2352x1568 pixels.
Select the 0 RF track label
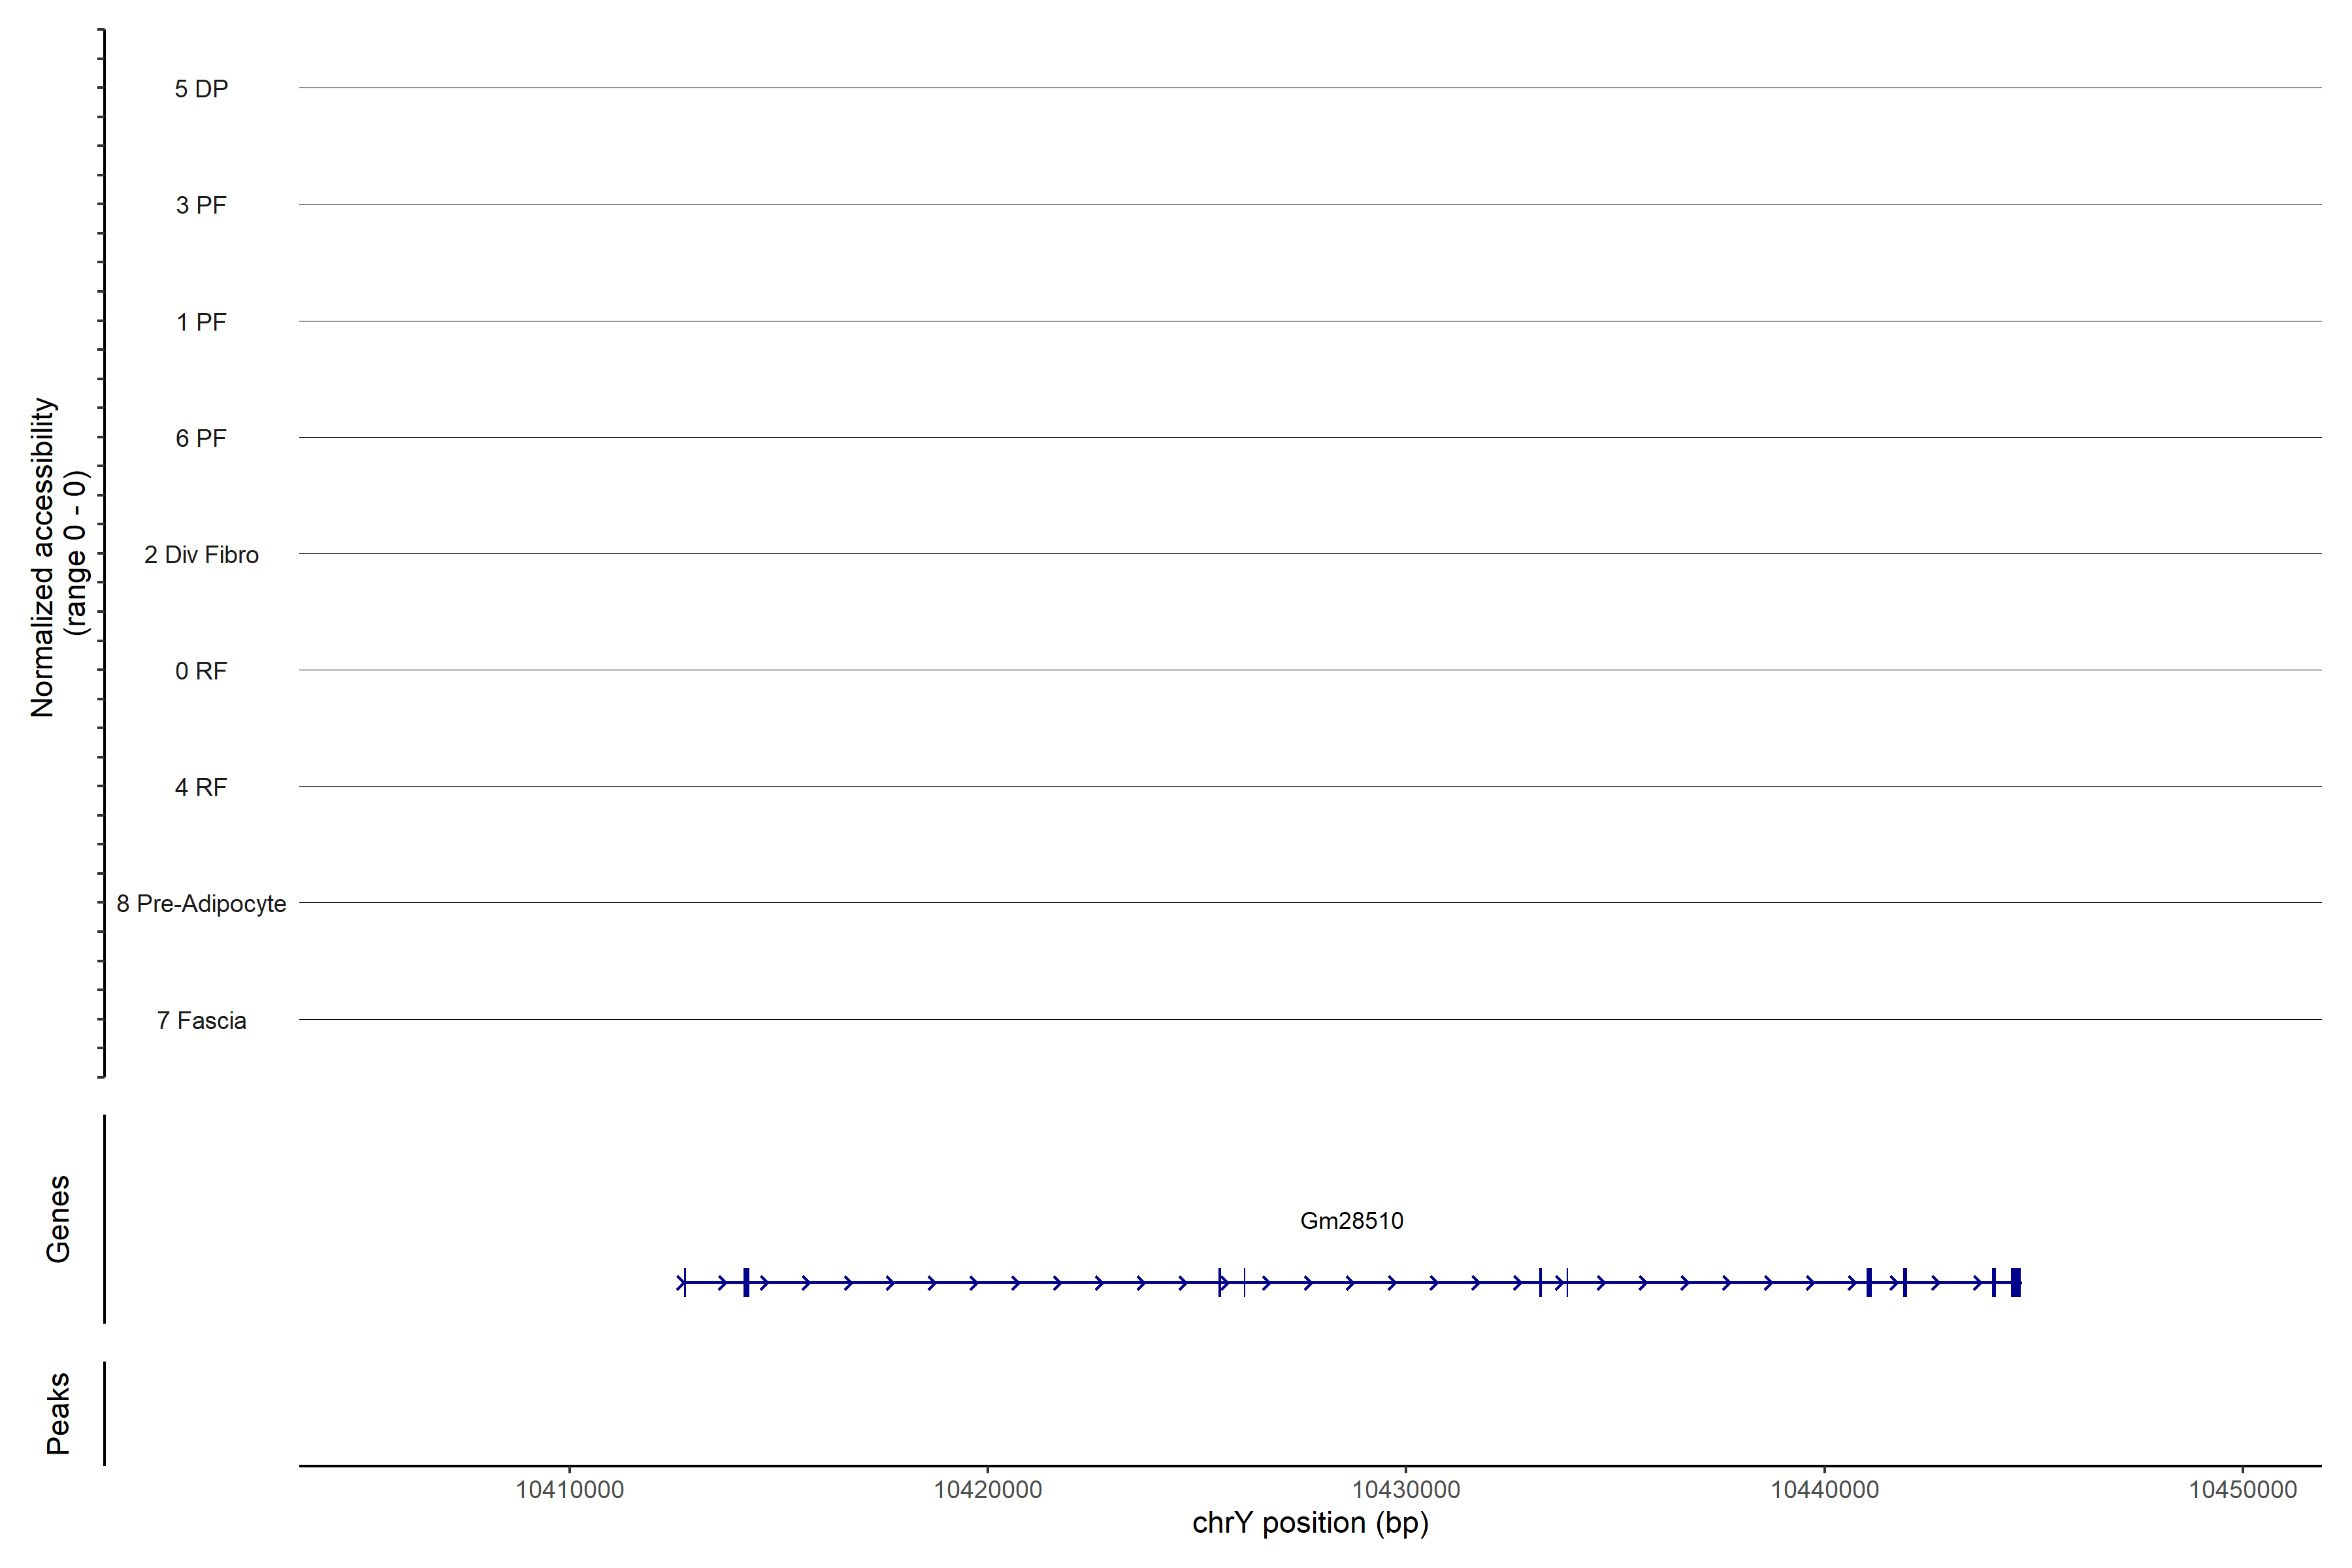coord(201,671)
